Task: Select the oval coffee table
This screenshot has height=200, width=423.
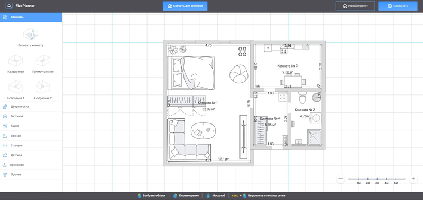Action: (204, 131)
